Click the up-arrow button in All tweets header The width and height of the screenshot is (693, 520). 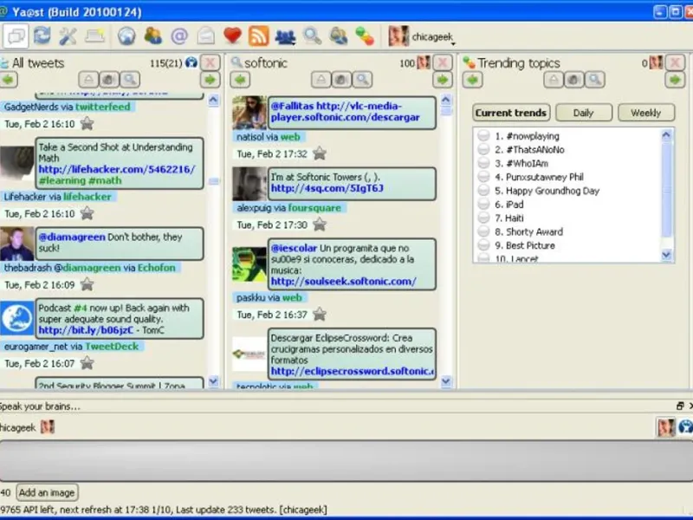click(88, 80)
